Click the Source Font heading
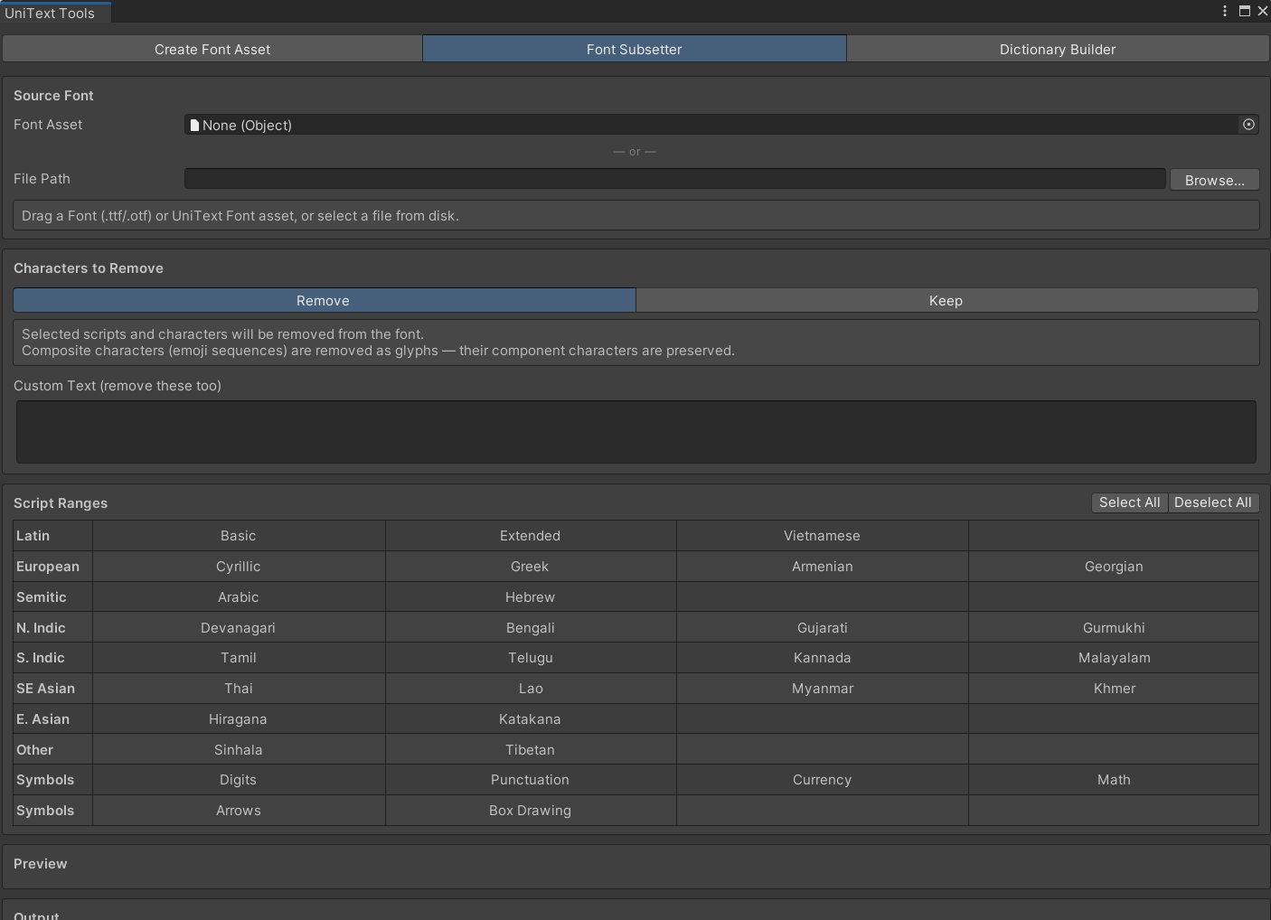Screen dimensions: 1271x920 [x=53, y=96]
